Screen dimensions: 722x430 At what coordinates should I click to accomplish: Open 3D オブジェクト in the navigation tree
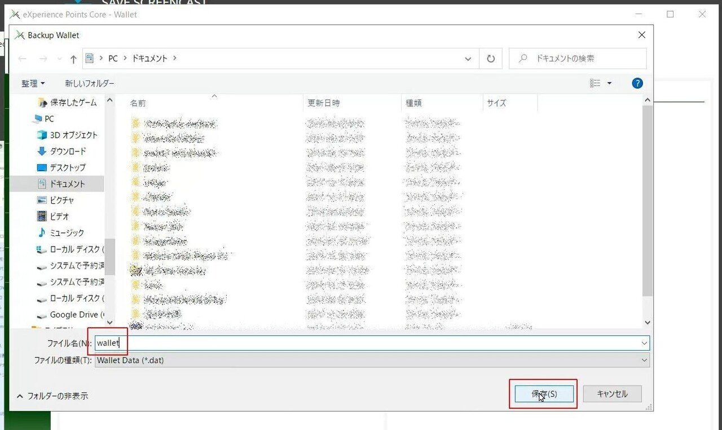click(67, 135)
